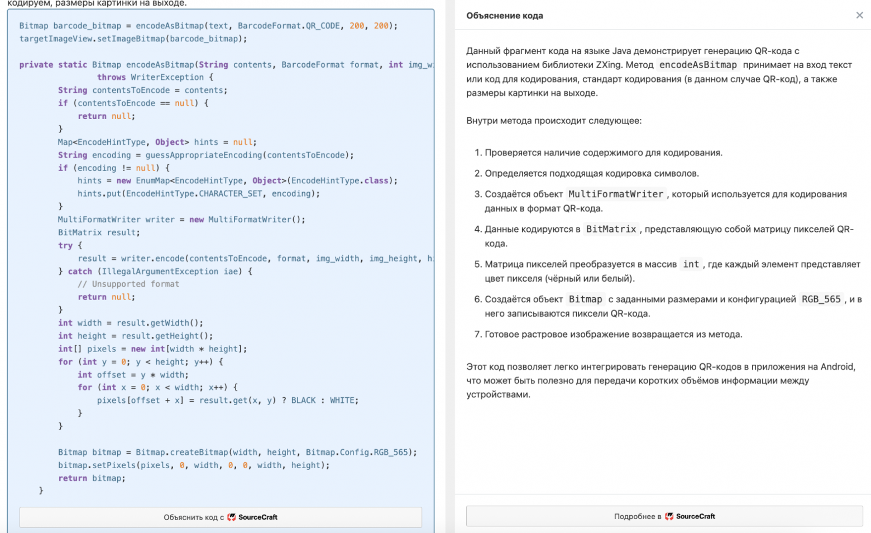The height and width of the screenshot is (533, 871).
Task: Click inline code 'RGB_565' in step 6
Action: point(821,299)
